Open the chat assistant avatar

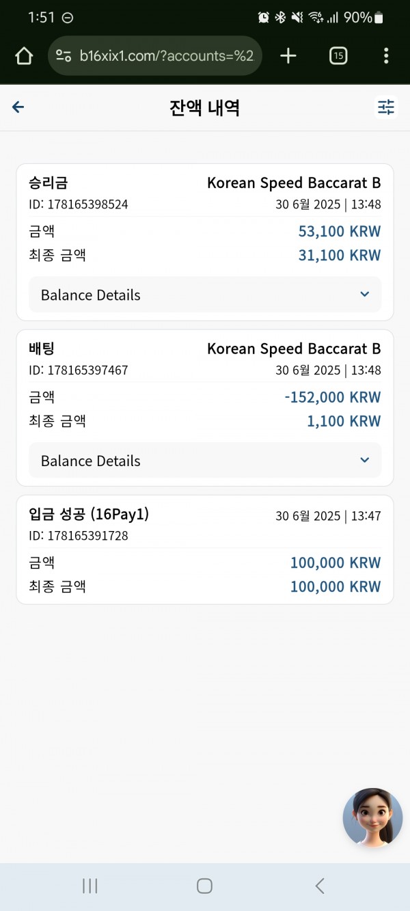click(372, 818)
